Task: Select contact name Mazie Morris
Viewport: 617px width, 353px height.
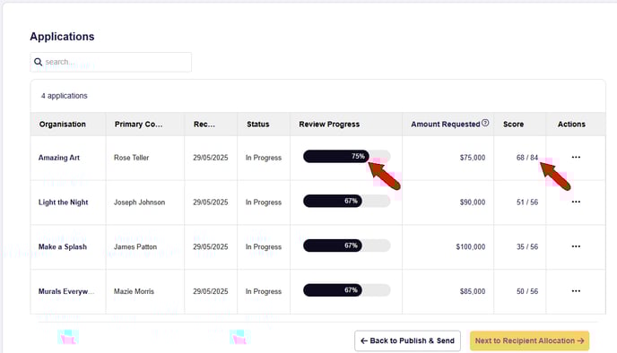Action: tap(134, 291)
